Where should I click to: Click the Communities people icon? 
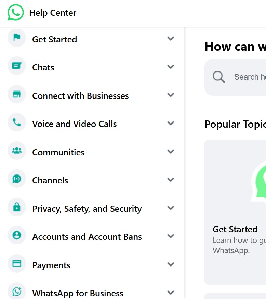[17, 151]
